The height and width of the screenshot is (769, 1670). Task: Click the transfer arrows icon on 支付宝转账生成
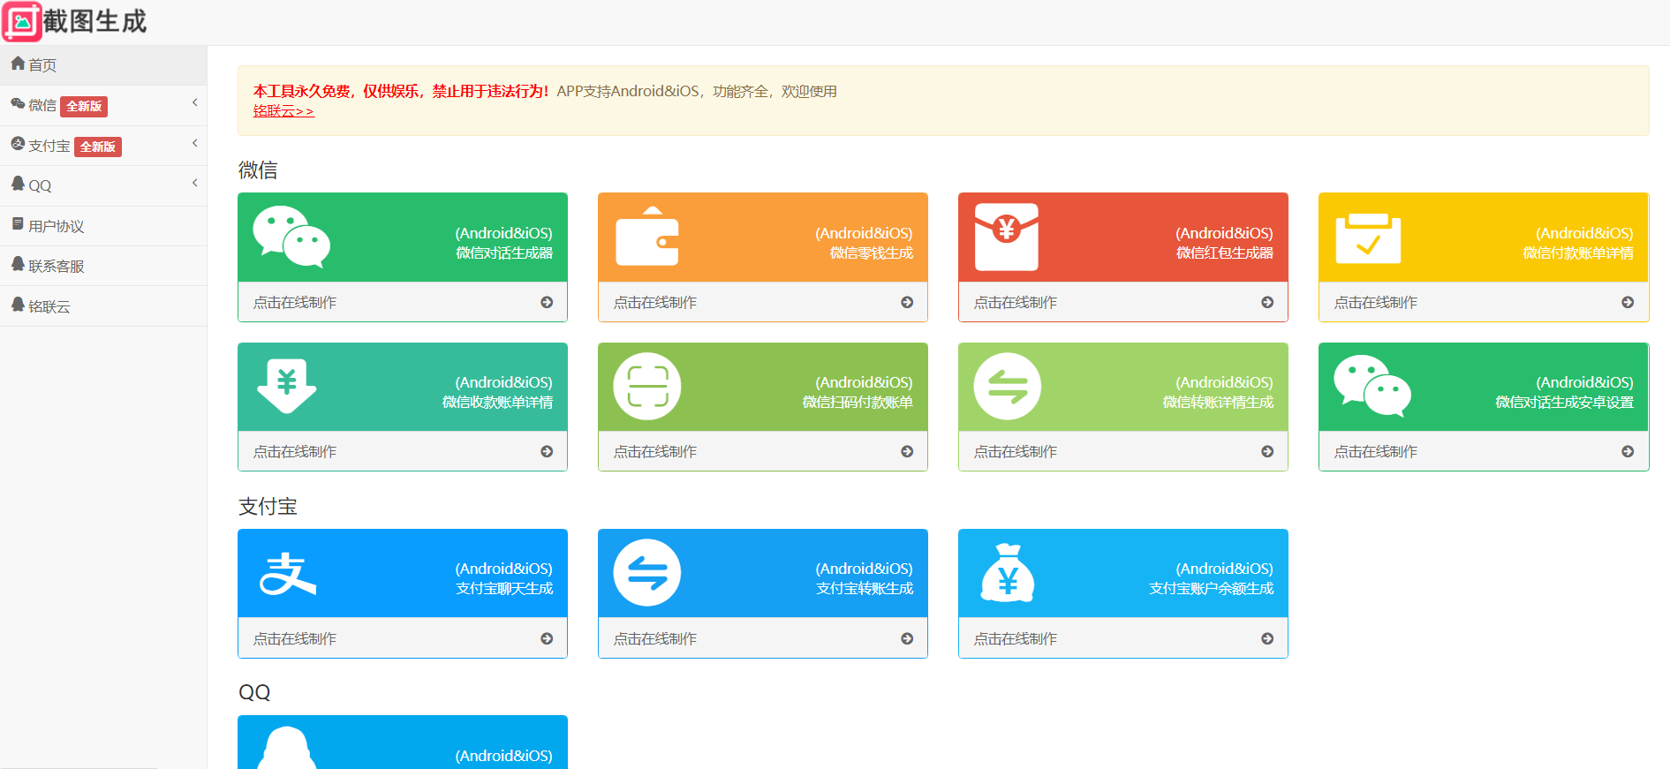click(647, 573)
